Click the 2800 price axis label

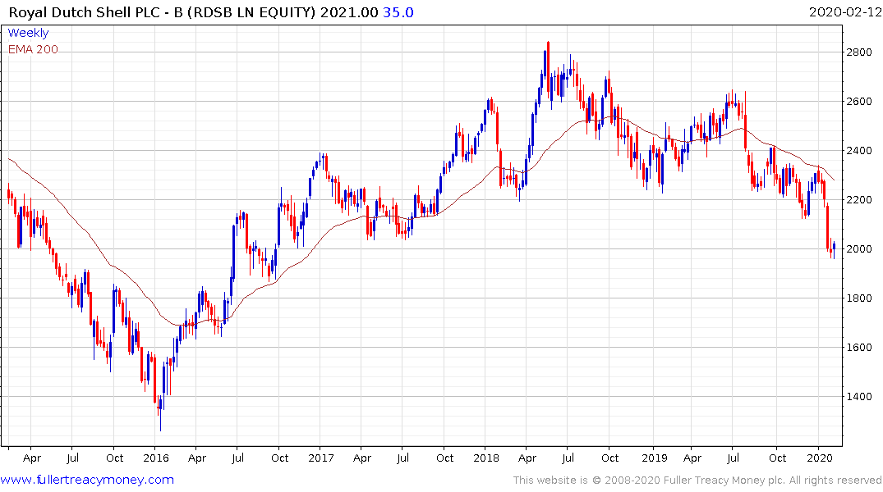pyautogui.click(x=859, y=52)
